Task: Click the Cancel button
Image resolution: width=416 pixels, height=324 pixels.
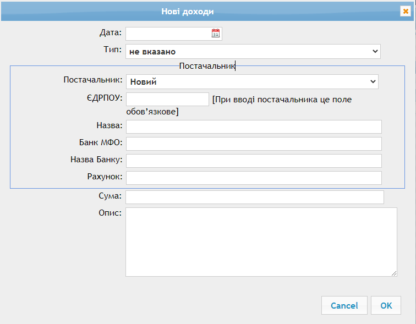Action: pos(344,305)
